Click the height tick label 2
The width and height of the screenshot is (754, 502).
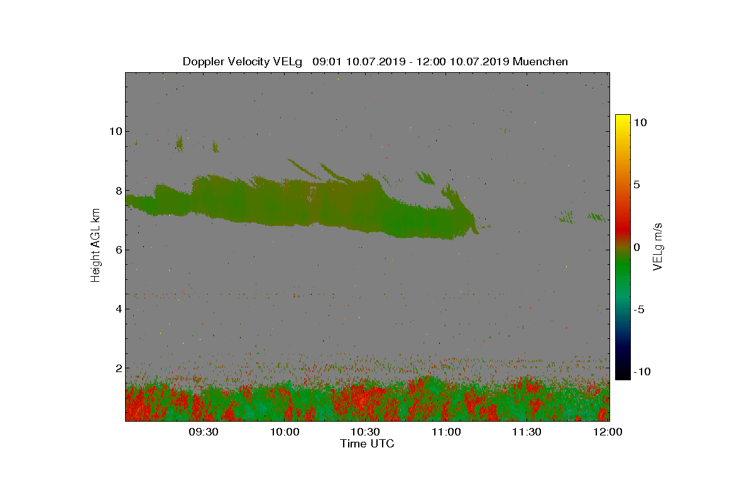coord(117,368)
